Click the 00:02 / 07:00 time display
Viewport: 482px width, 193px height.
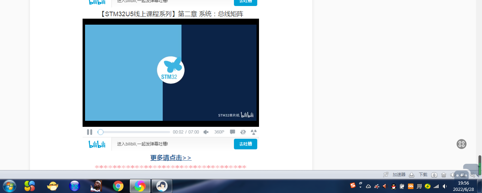click(x=186, y=132)
